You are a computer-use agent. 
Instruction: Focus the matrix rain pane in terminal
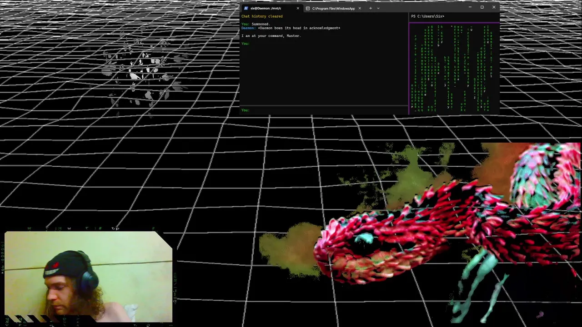[x=454, y=68]
